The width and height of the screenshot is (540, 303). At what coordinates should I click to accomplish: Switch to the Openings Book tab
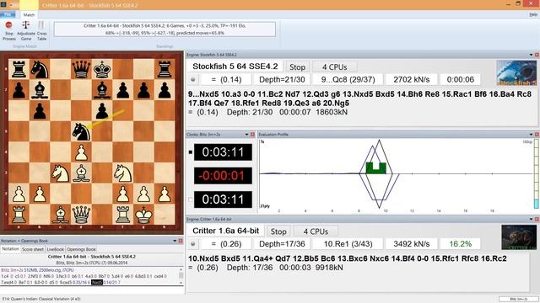(81, 249)
